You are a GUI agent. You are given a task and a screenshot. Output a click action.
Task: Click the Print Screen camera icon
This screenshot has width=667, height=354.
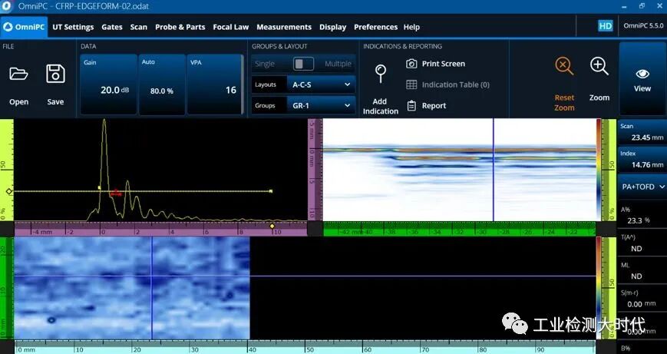point(411,64)
